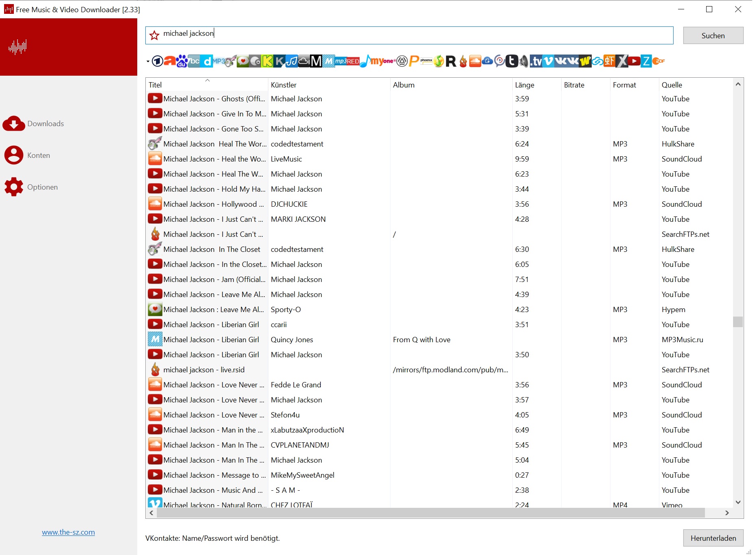Click the horizontal scrollbar left arrow
Viewport: 753px width, 555px height.
151,513
